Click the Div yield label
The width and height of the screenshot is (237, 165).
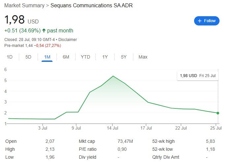(87, 157)
